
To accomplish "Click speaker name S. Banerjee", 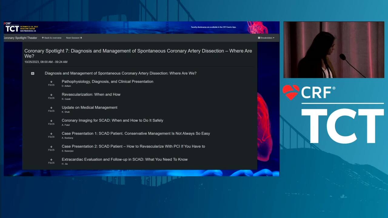I will (68, 151).
